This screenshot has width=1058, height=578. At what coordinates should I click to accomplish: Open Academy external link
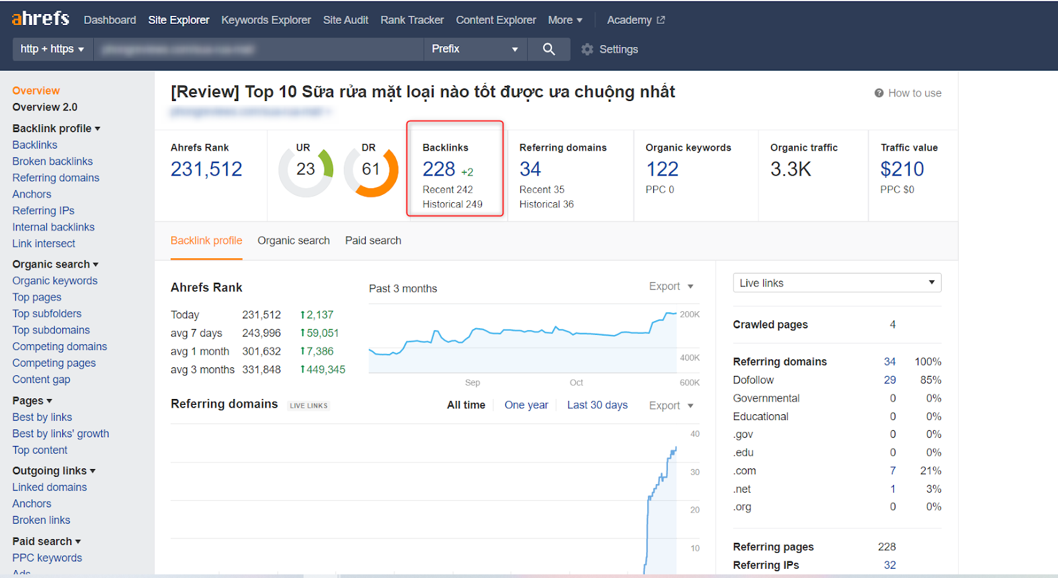[x=635, y=20]
